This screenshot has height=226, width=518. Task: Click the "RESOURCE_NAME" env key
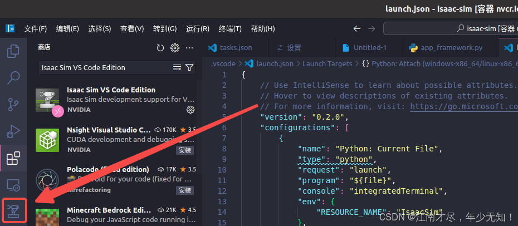coord(352,212)
